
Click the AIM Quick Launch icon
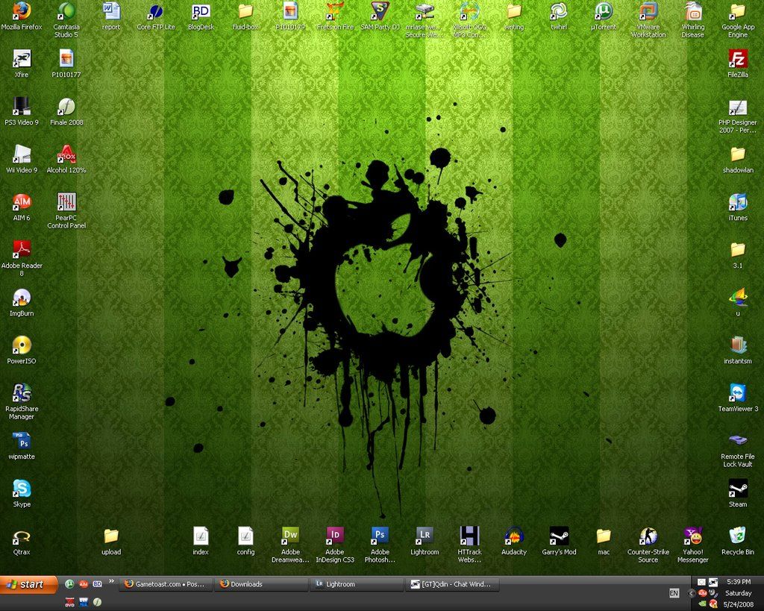[84, 583]
